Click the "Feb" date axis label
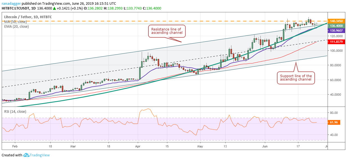 [15, 146]
